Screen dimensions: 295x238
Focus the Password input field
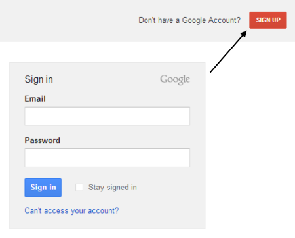(x=108, y=157)
